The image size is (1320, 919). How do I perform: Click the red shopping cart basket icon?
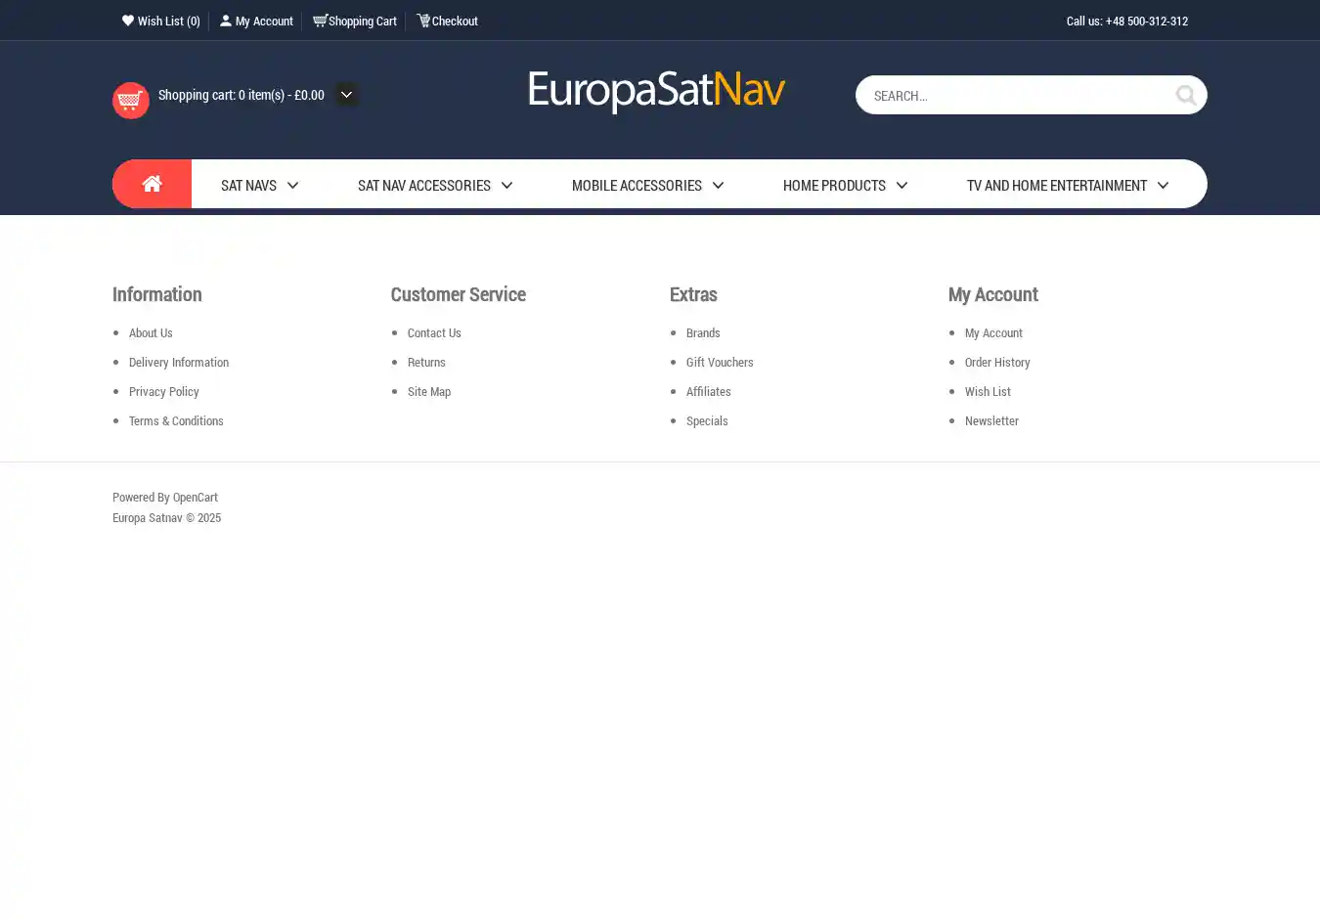pyautogui.click(x=131, y=100)
